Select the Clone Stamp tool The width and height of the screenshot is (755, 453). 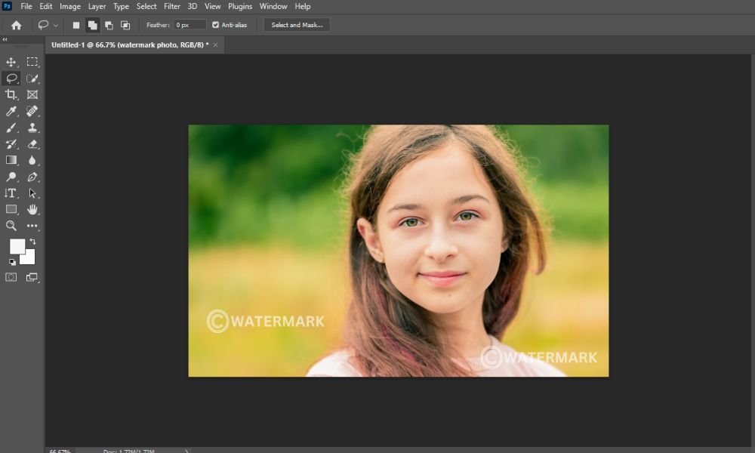pos(32,128)
